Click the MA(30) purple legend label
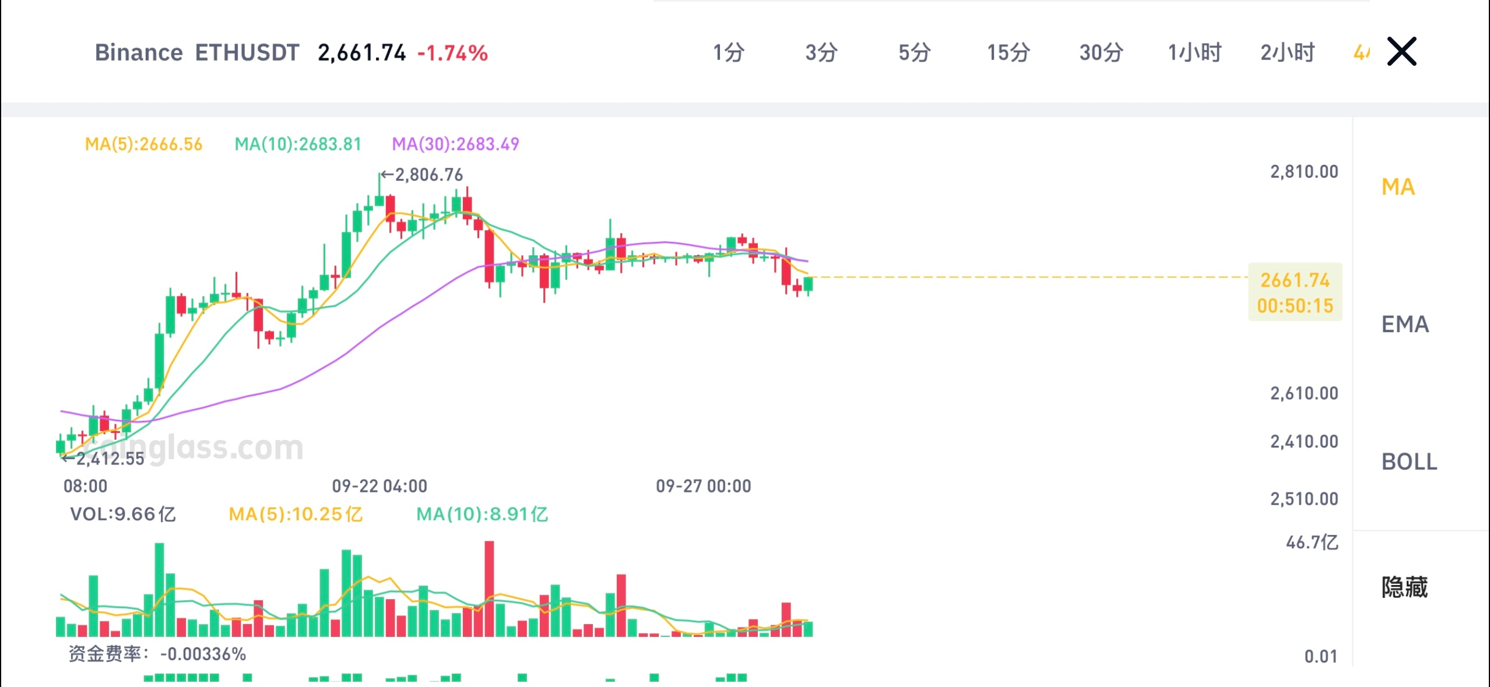 coord(455,144)
